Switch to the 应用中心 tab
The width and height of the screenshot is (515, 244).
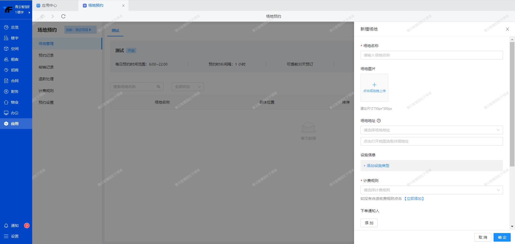click(x=49, y=5)
